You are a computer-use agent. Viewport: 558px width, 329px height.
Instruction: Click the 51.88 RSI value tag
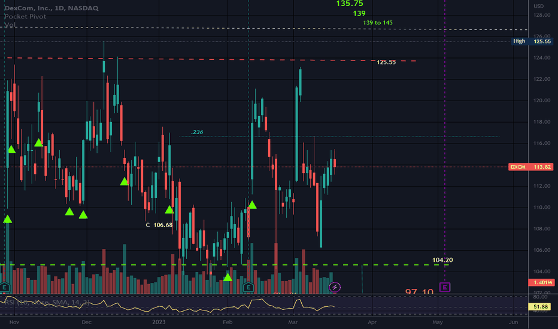pos(540,307)
